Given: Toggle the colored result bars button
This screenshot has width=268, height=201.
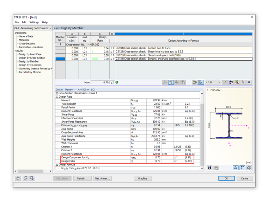Looking at the screenshot, I should 201,82.
